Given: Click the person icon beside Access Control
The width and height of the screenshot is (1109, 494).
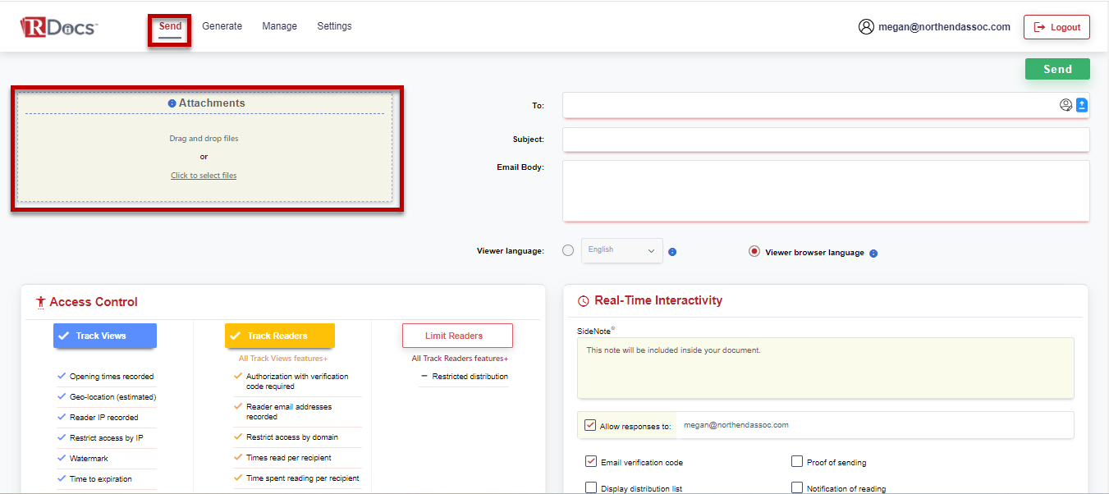Looking at the screenshot, I should [x=40, y=301].
